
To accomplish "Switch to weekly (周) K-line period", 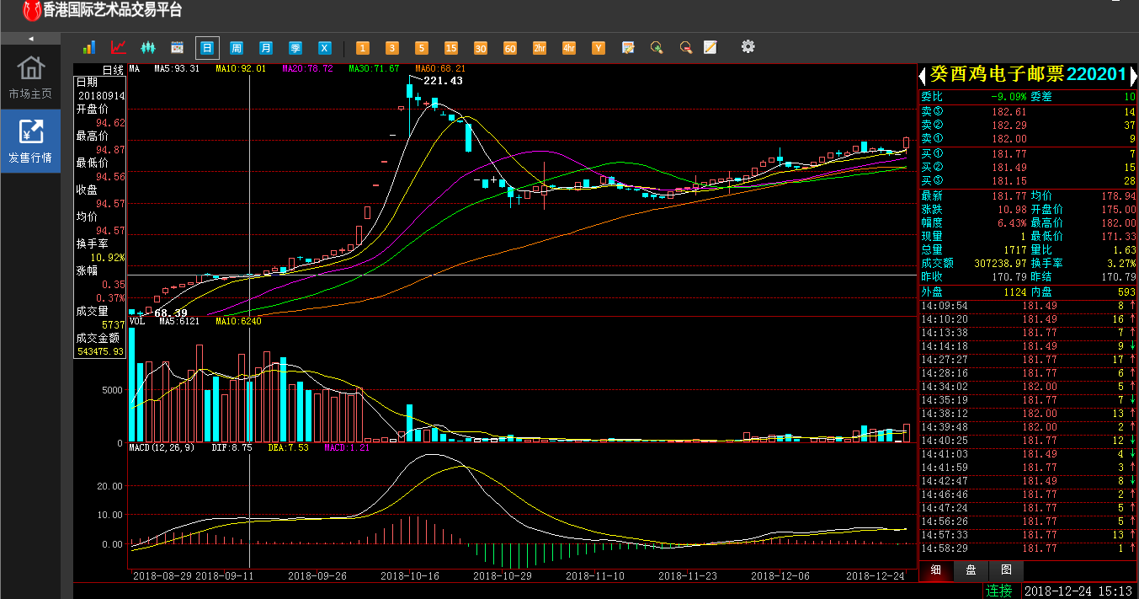I will pyautogui.click(x=237, y=48).
